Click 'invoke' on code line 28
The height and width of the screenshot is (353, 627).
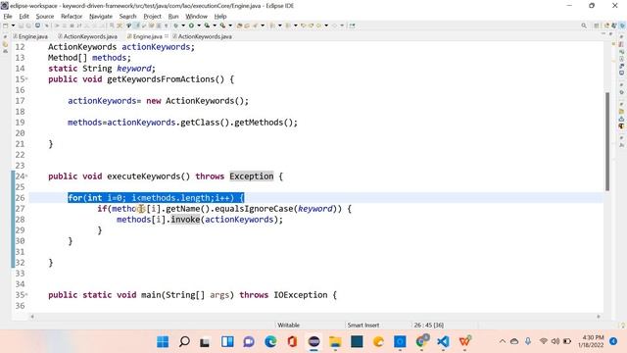click(x=185, y=220)
